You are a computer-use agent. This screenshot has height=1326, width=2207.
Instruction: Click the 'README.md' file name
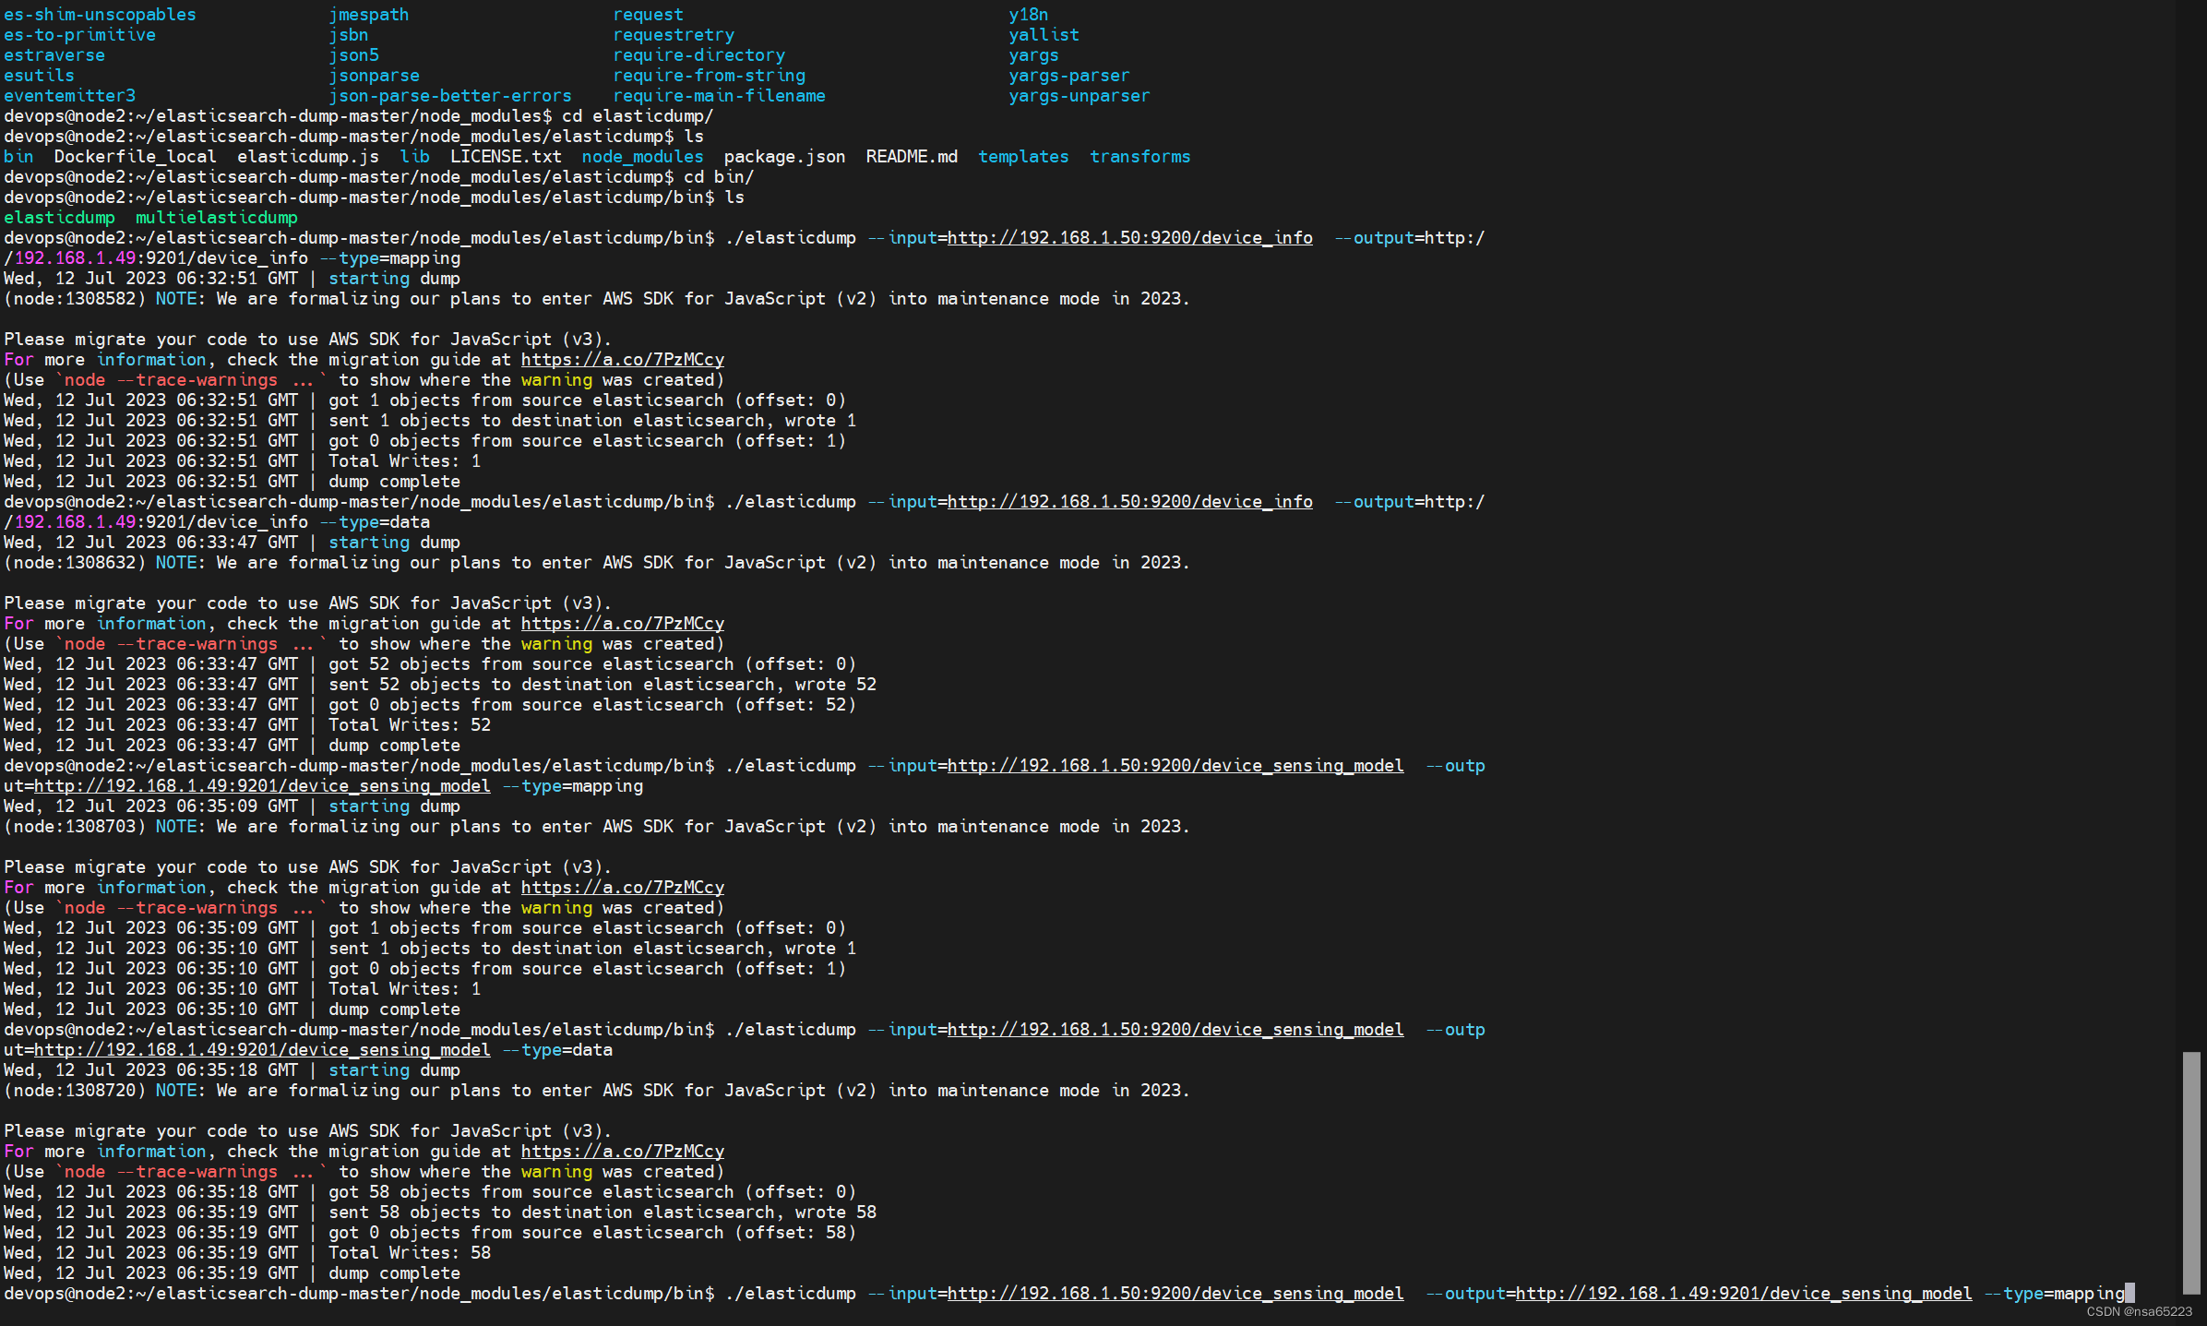point(911,157)
